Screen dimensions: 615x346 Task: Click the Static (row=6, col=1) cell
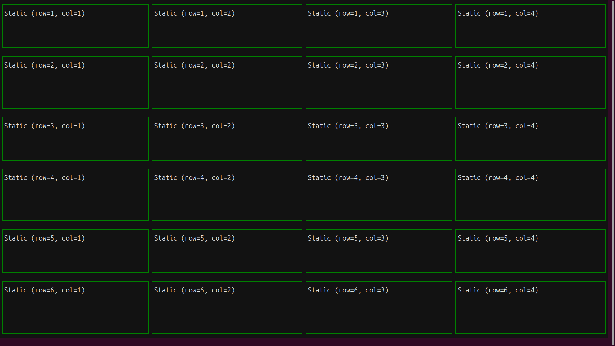75,307
